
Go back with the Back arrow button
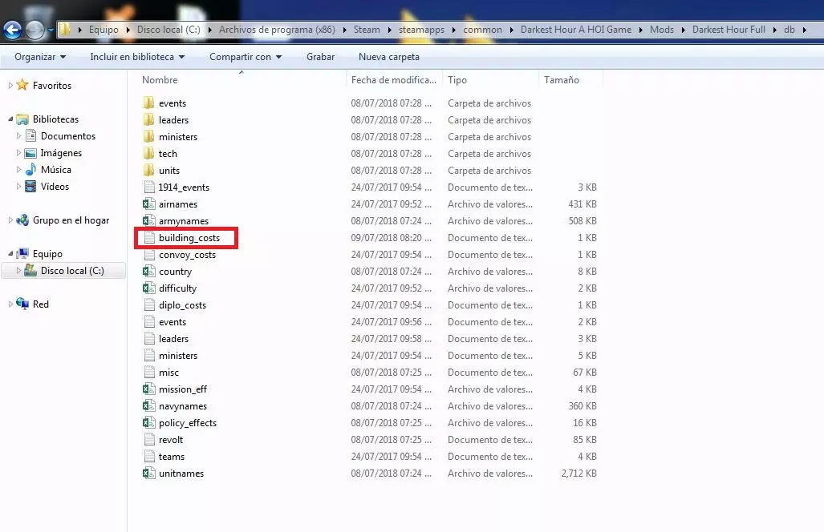coord(12,30)
